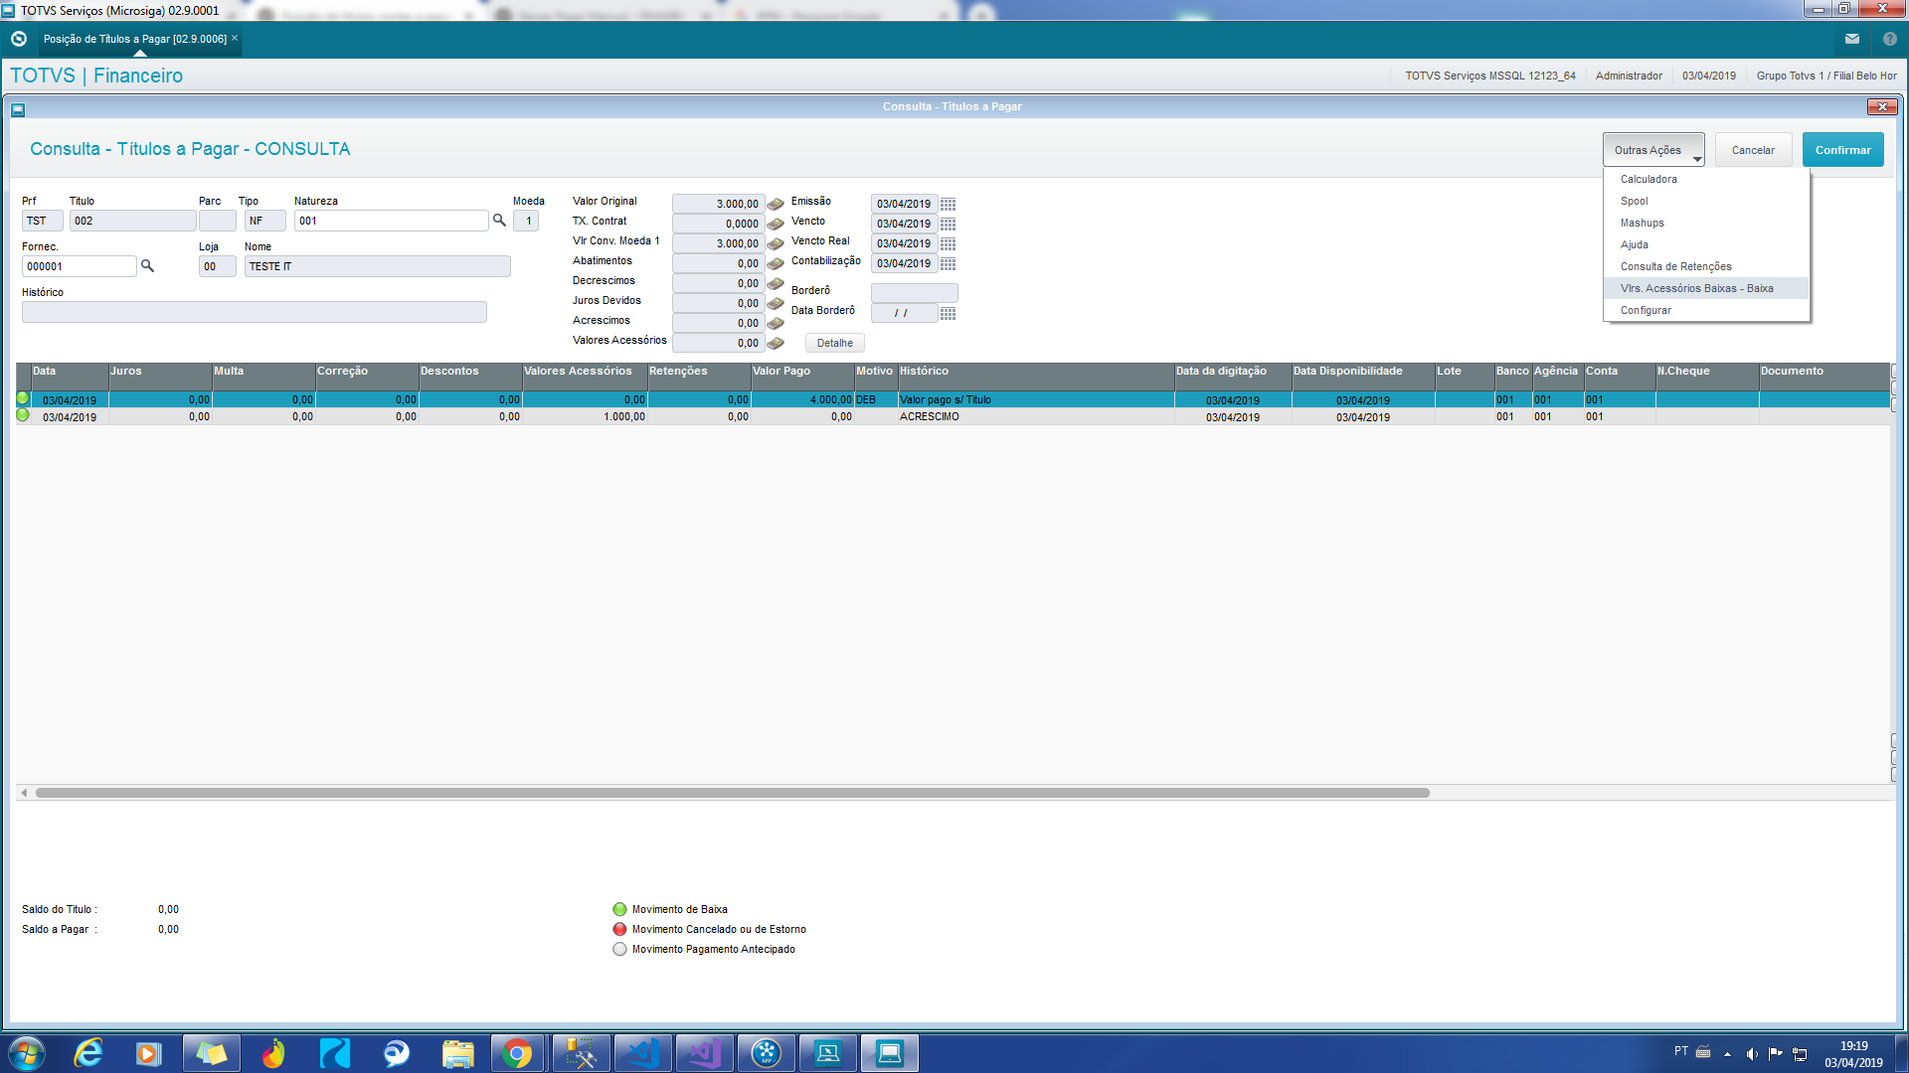Click the Valor Original money icon
The width and height of the screenshot is (1909, 1073).
776,204
